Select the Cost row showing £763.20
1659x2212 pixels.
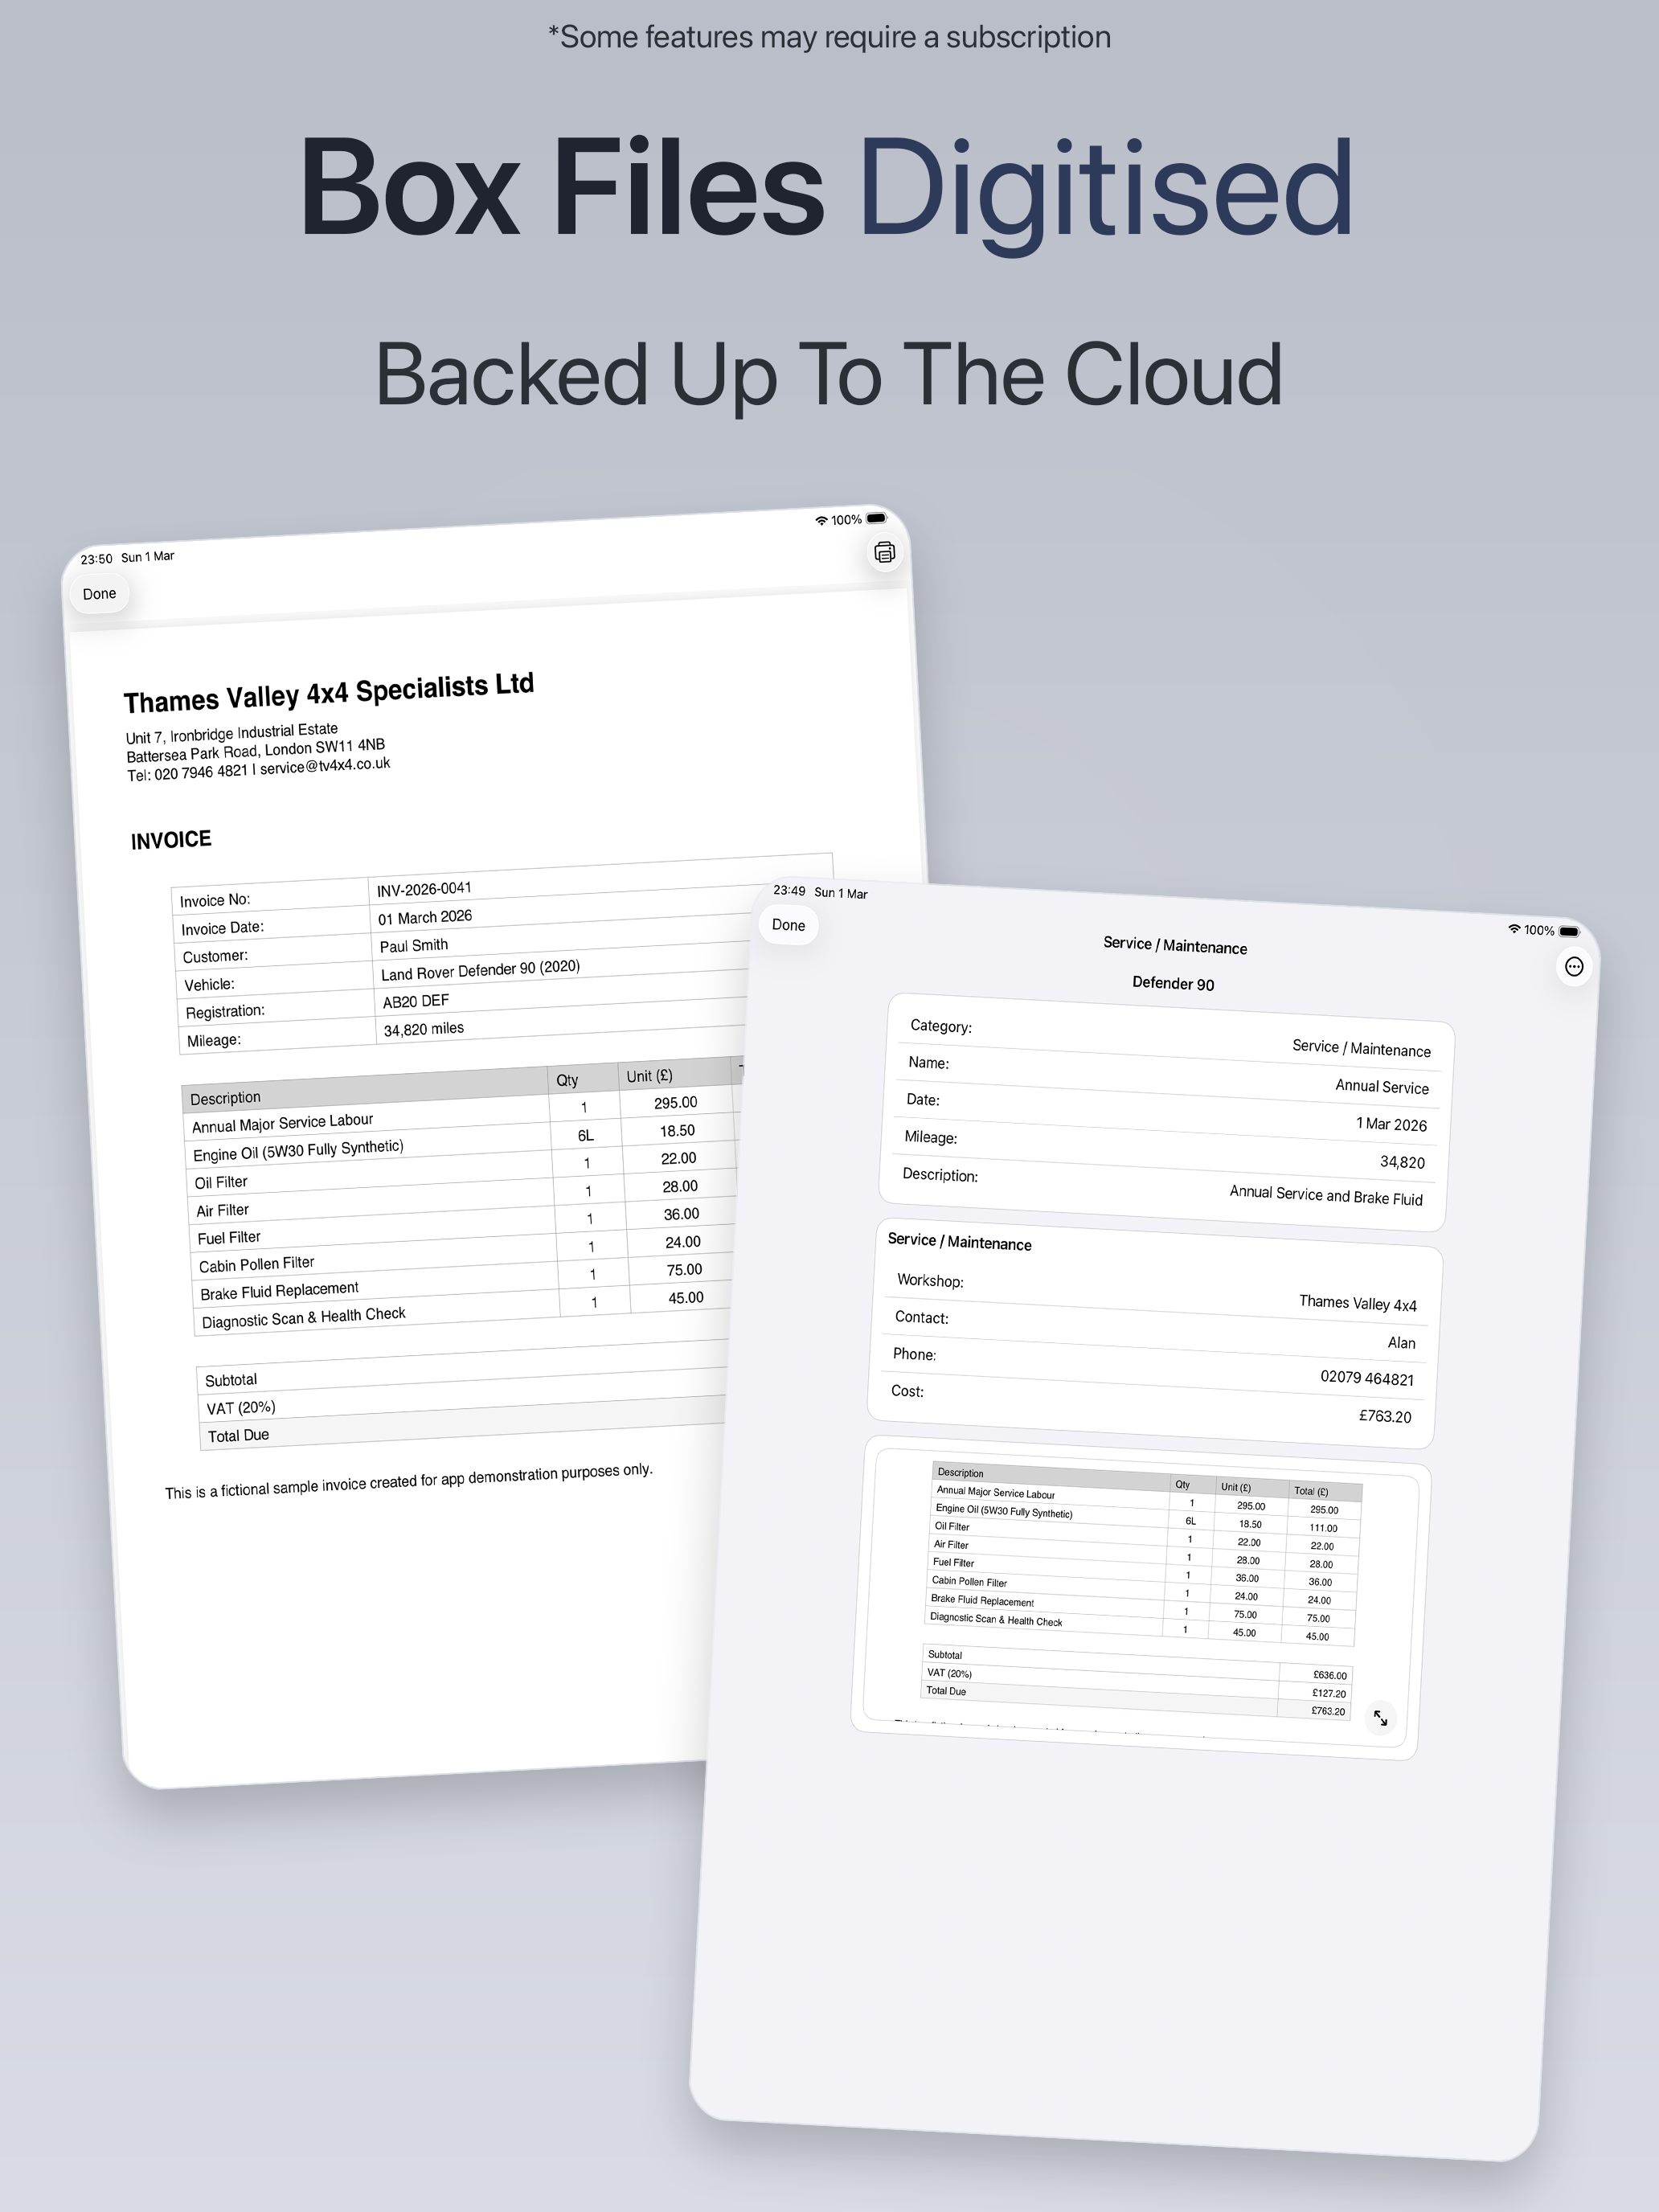[1150, 1403]
